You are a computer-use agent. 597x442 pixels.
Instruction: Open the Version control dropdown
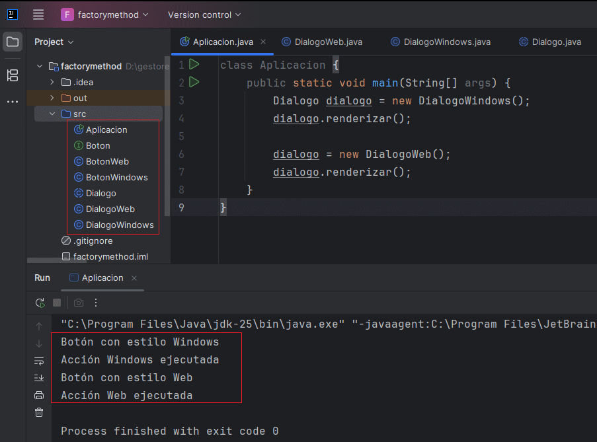204,15
